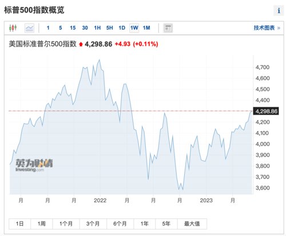
Task: Click the 2022 label on the time axis
Action: (100, 200)
